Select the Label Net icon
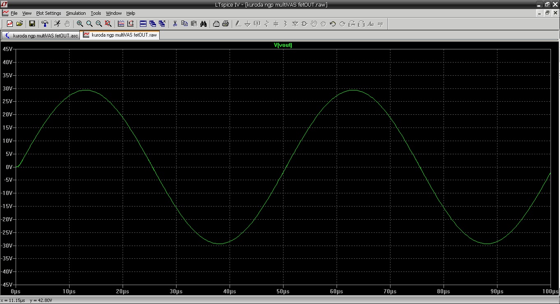Screen dimensions: 560x304 coord(257,24)
